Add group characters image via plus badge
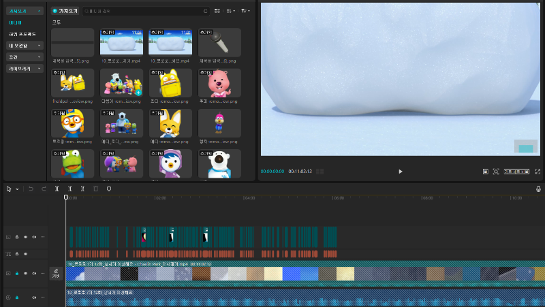 point(139,93)
